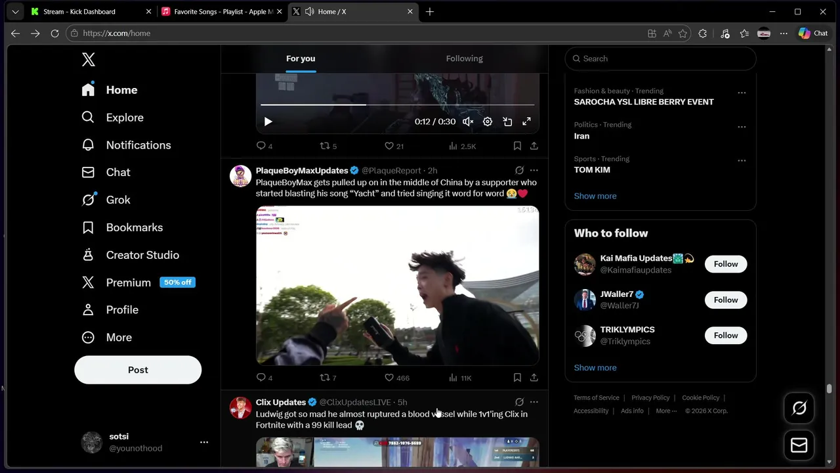Viewport: 840px width, 473px height.
Task: Open browser extensions menu
Action: (703, 34)
